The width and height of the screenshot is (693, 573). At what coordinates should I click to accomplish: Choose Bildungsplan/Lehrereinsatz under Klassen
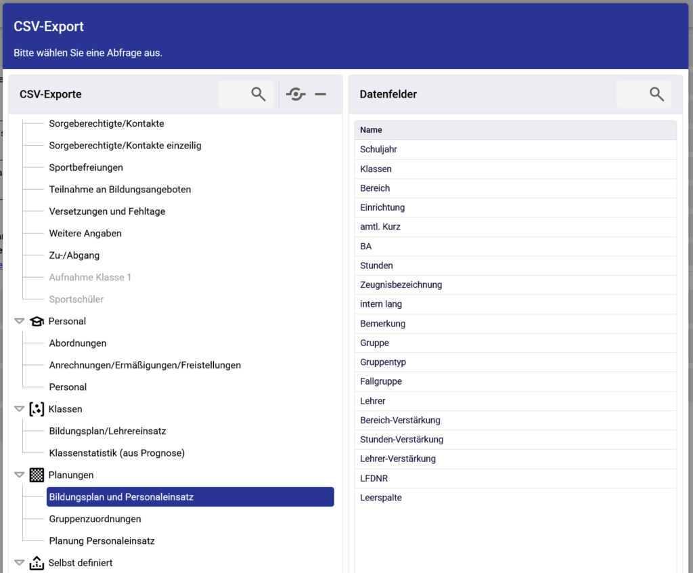[x=108, y=431]
